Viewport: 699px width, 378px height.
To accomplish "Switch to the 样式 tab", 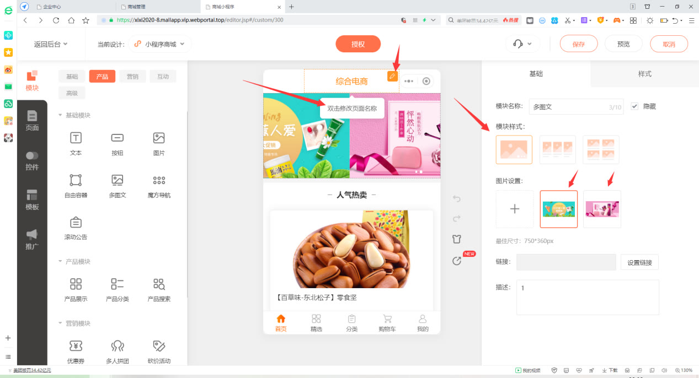I will pos(644,73).
